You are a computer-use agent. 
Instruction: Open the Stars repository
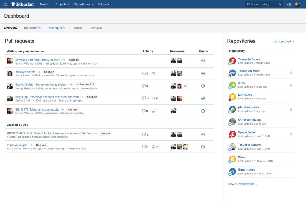coord(242,157)
